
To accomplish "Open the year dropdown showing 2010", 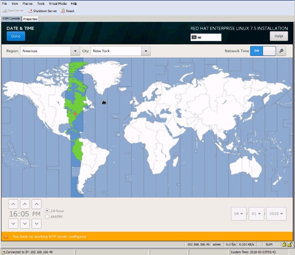I will tap(276, 214).
